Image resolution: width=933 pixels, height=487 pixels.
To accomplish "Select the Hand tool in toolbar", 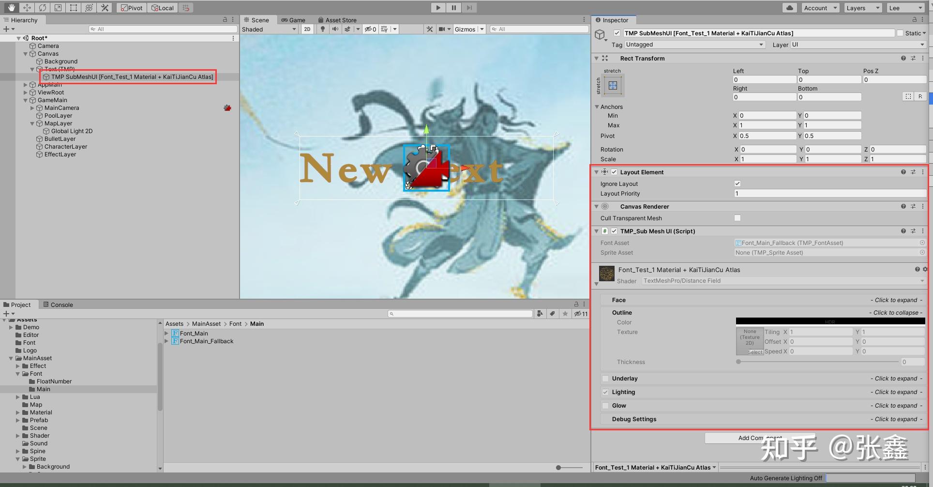I will 11,8.
